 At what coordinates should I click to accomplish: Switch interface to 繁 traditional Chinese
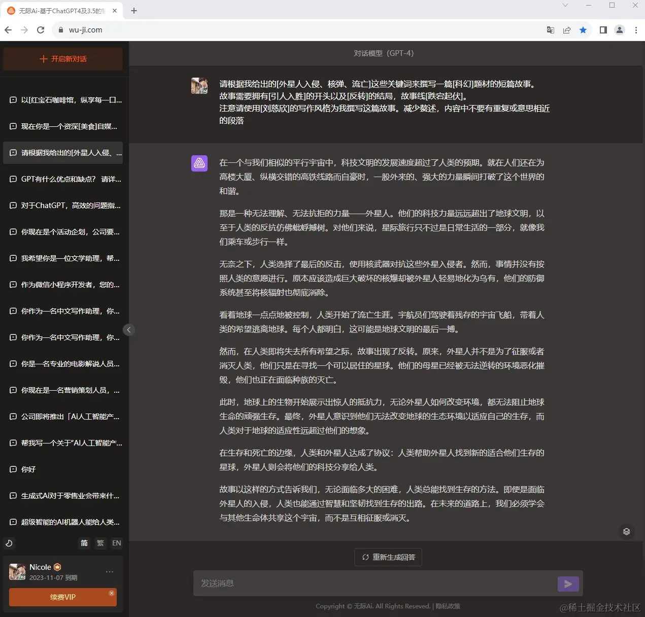click(100, 543)
